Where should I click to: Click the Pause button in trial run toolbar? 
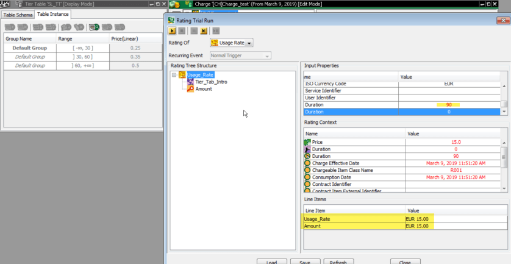tap(194, 30)
